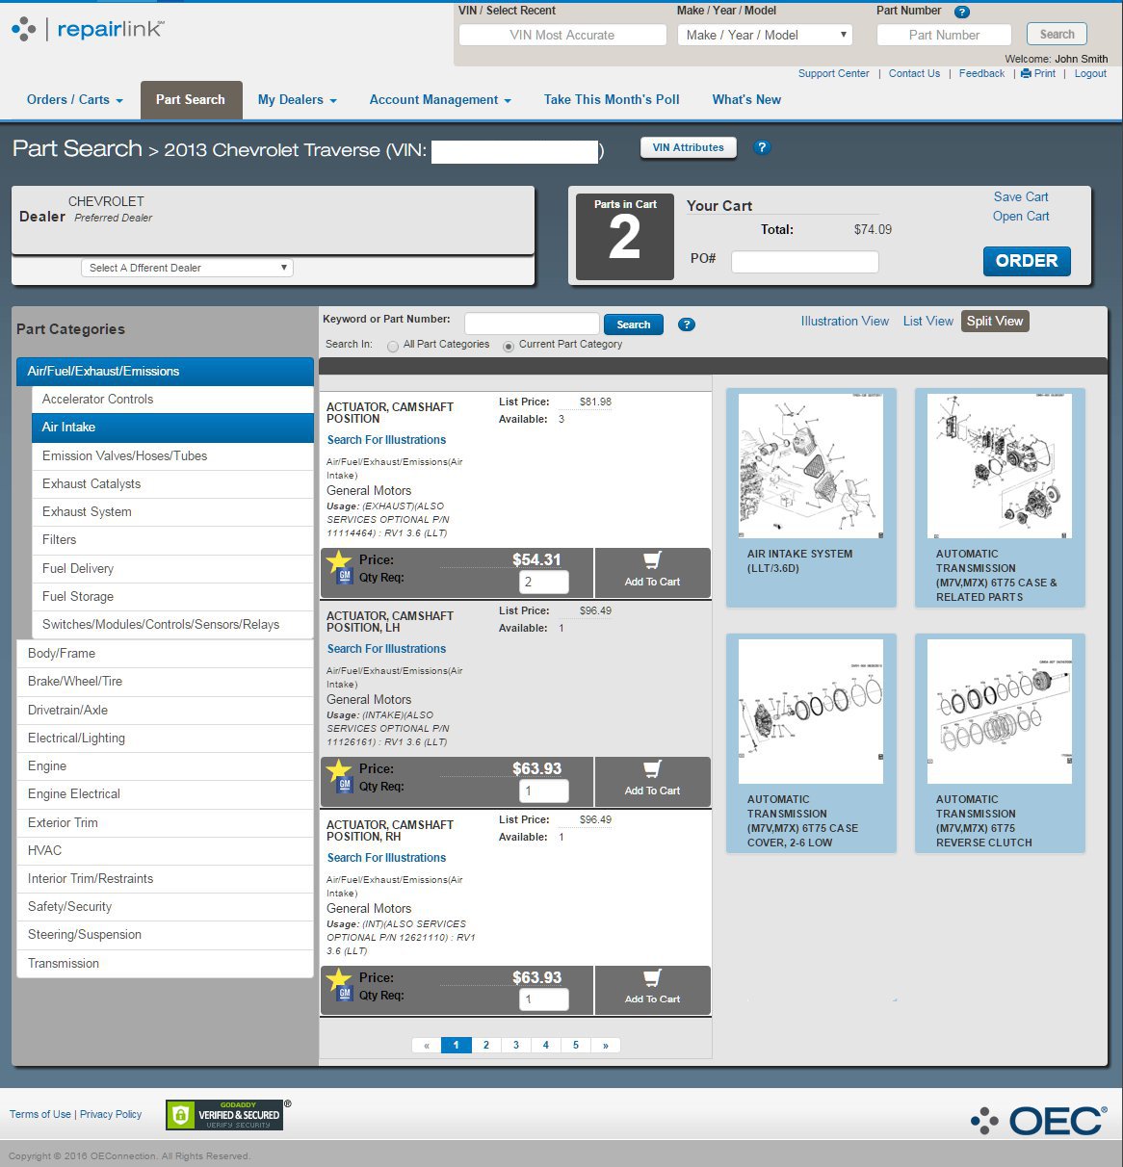
Task: Click Search button in top header
Action: [x=1057, y=34]
